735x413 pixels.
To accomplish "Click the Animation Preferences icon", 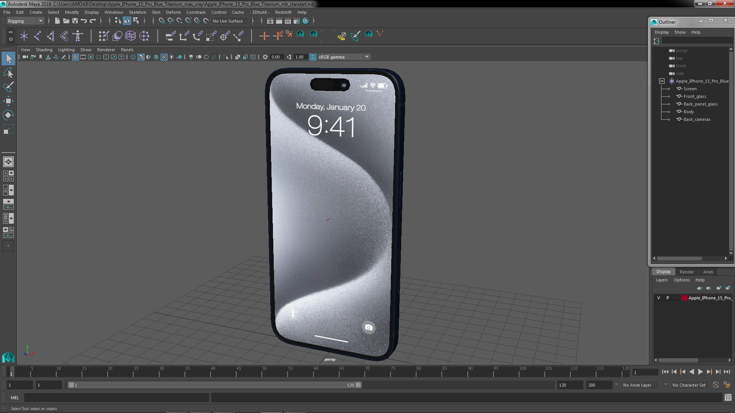I will tap(727, 385).
